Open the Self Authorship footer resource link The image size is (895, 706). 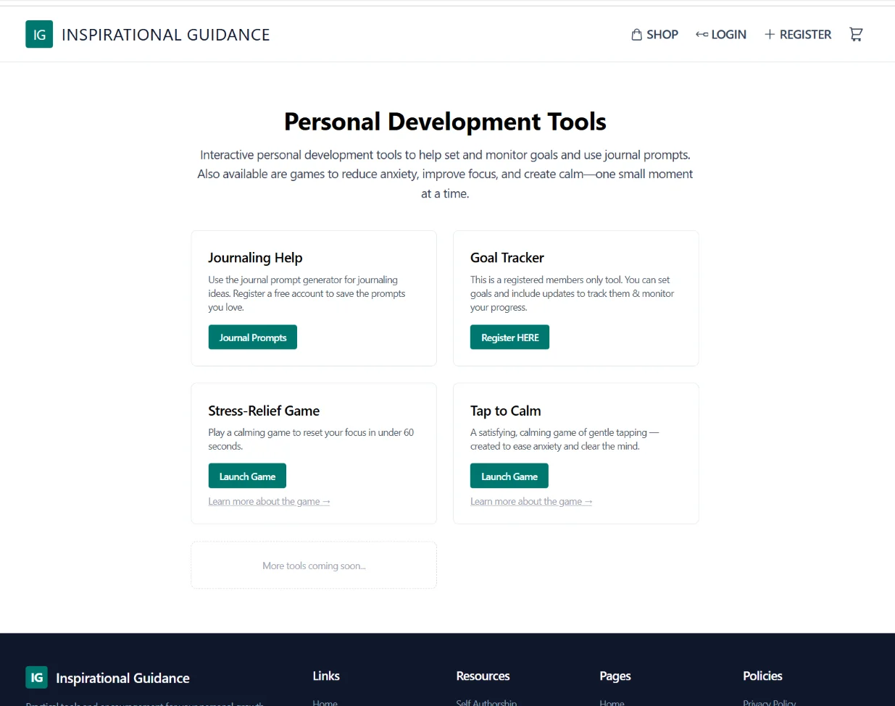(486, 702)
